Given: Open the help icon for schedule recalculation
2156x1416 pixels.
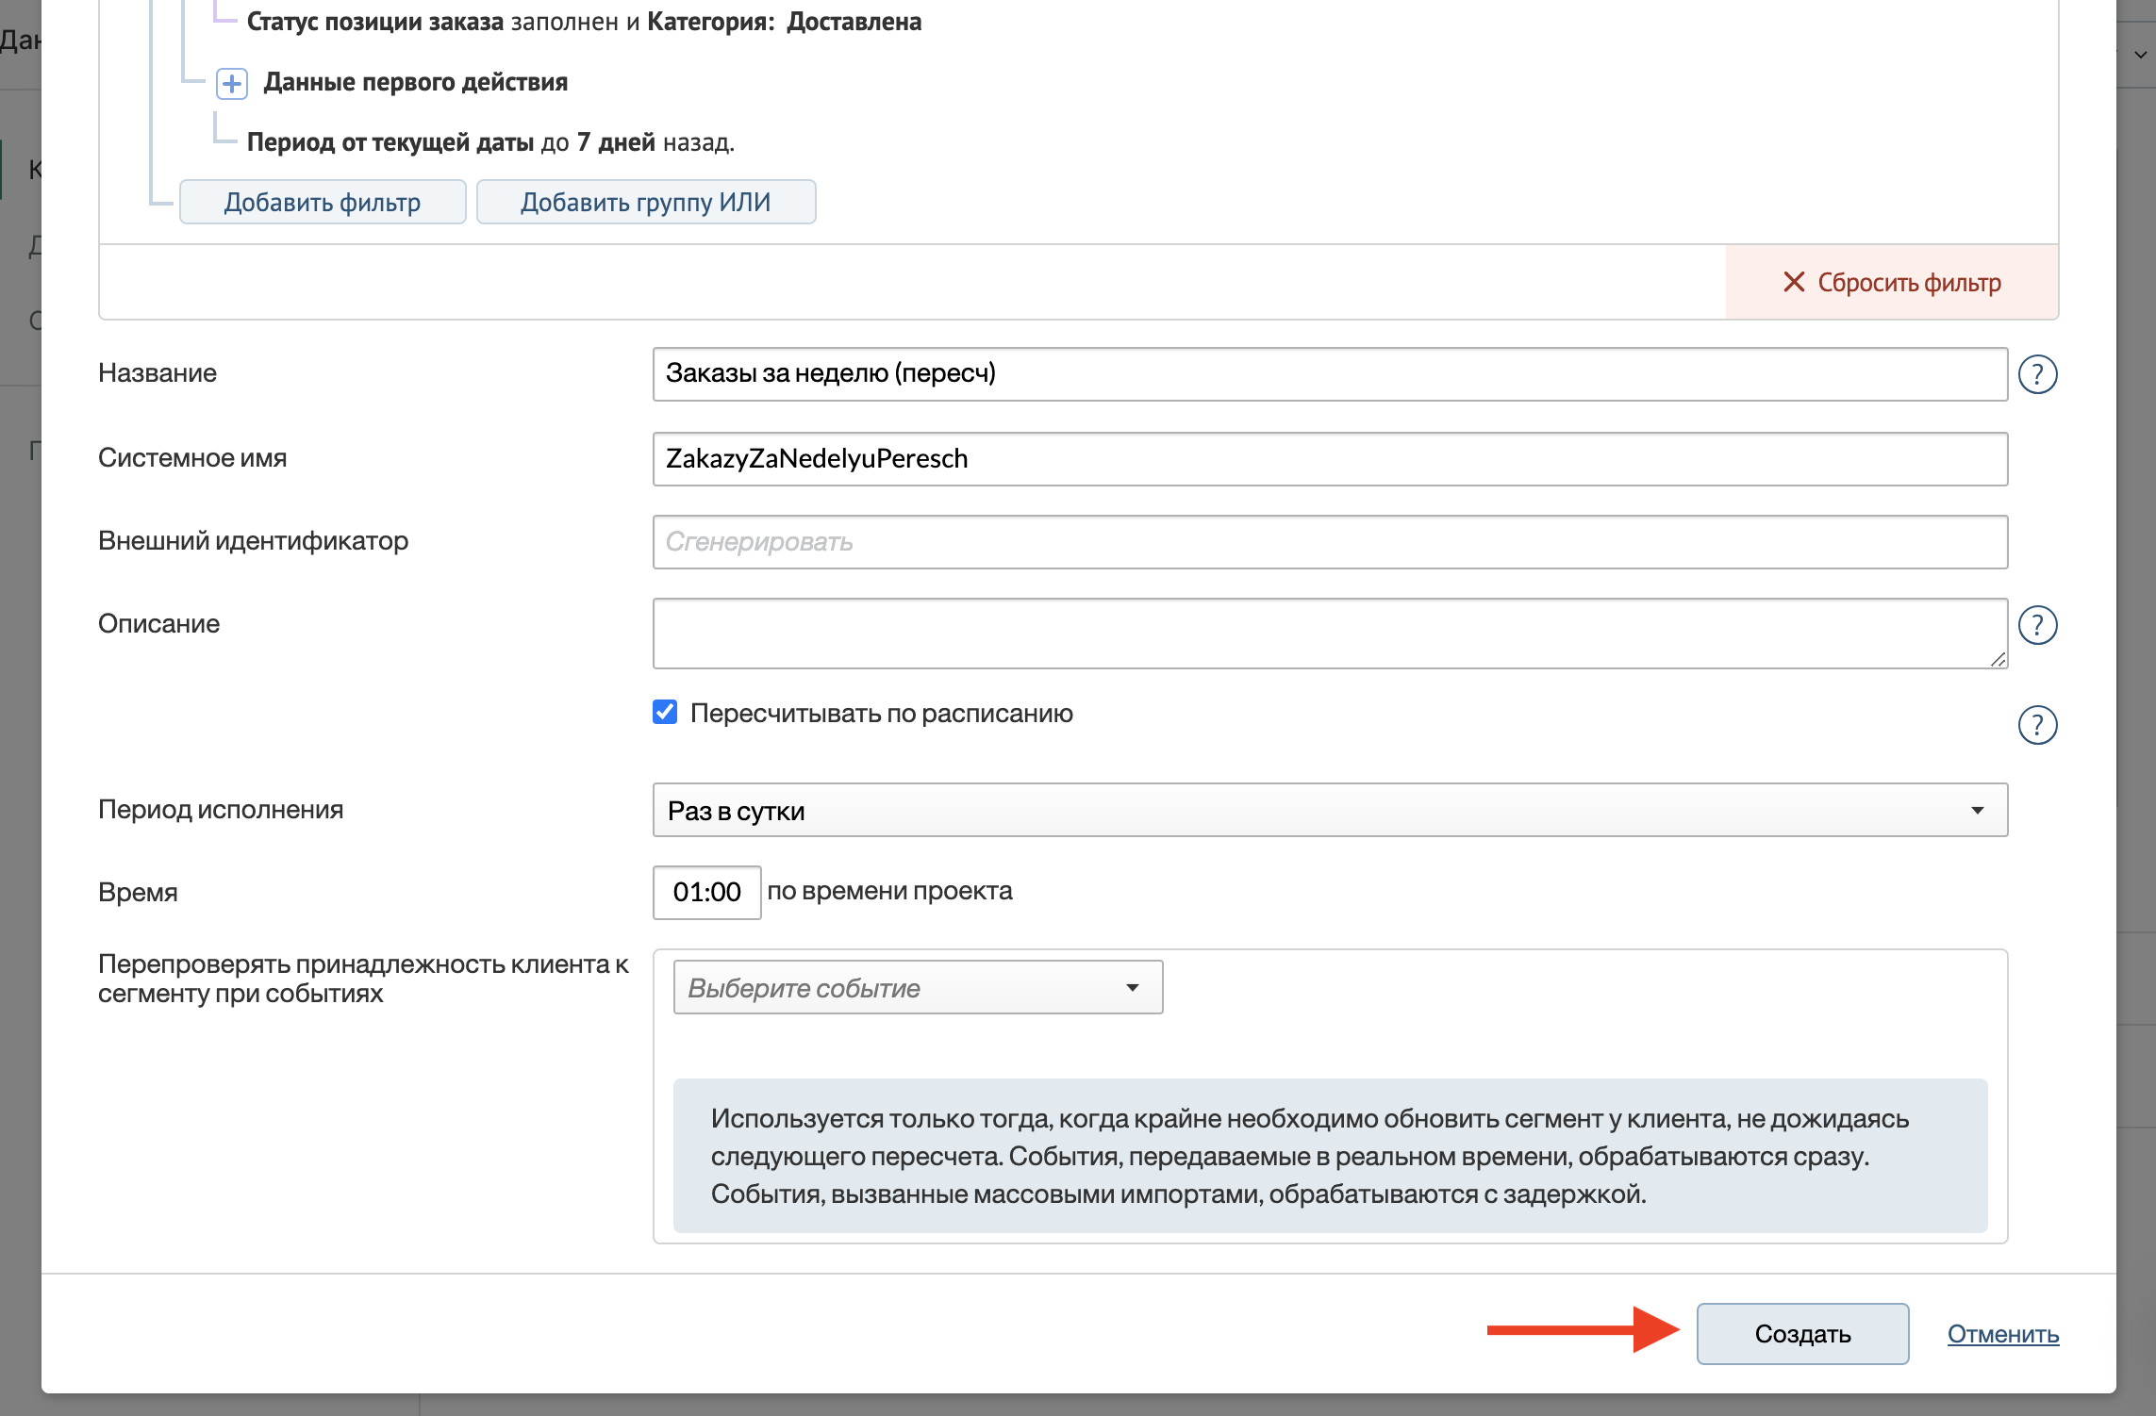Looking at the screenshot, I should point(2037,725).
